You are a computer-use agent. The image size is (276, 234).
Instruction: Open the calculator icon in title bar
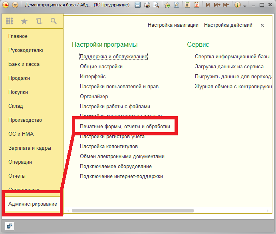tap(188, 5)
